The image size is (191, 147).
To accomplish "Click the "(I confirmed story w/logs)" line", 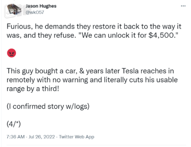I will tap(48, 106).
